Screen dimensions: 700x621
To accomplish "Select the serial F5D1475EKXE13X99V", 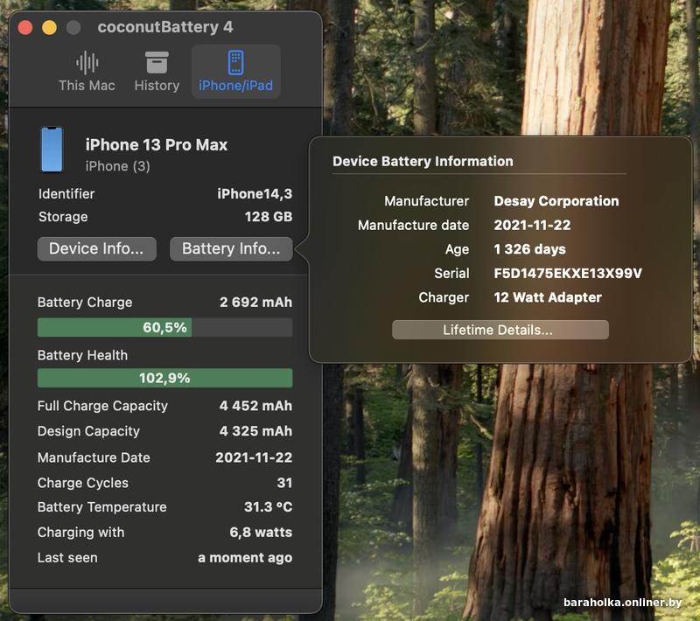I will click(x=568, y=273).
